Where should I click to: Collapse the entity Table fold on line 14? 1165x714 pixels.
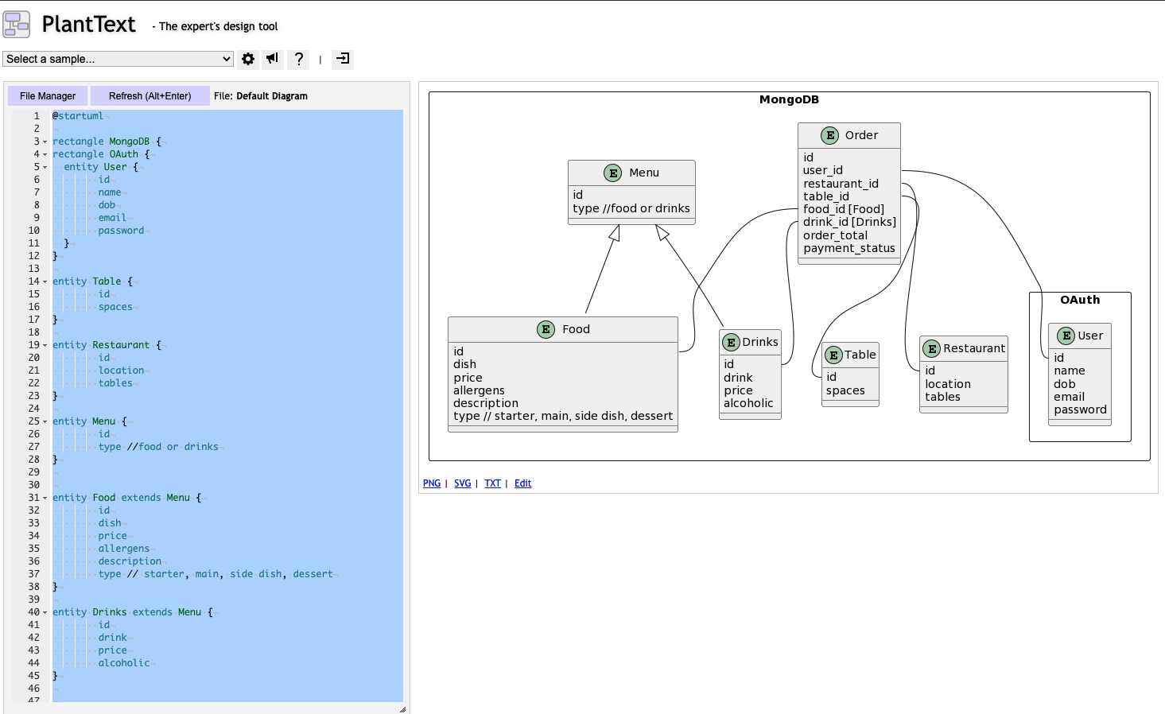45,281
